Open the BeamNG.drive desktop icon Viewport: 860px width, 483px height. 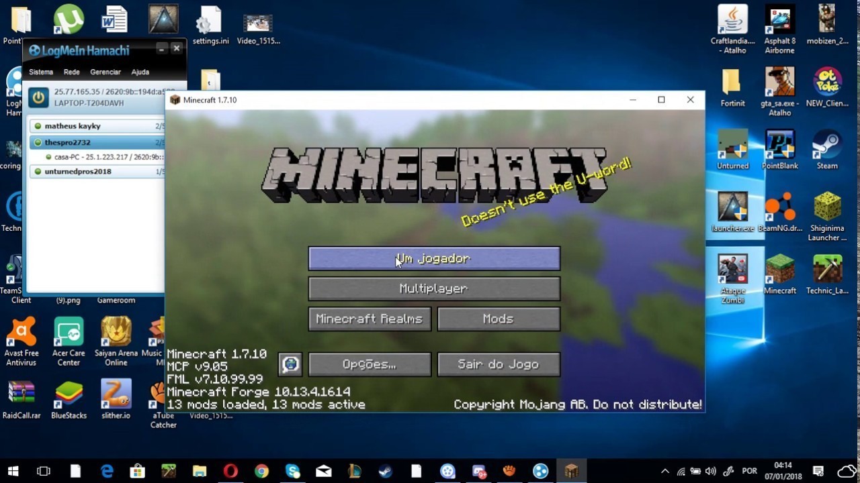tap(779, 212)
